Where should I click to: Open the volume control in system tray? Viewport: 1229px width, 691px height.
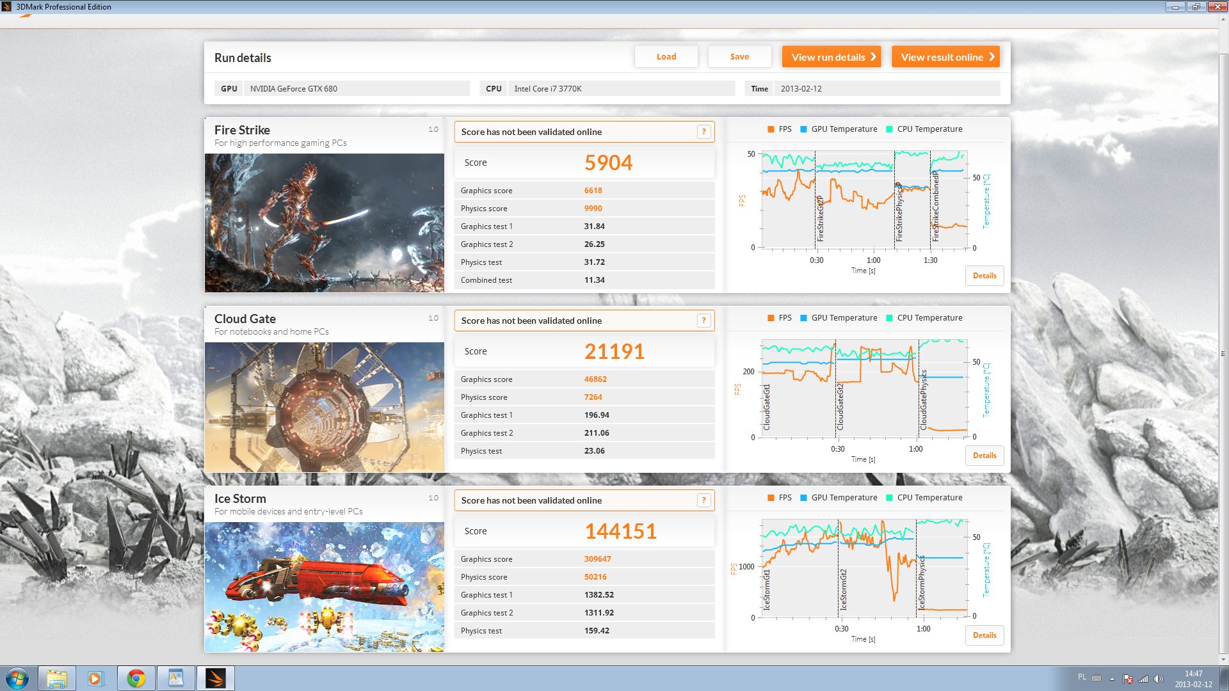[x=1158, y=679]
